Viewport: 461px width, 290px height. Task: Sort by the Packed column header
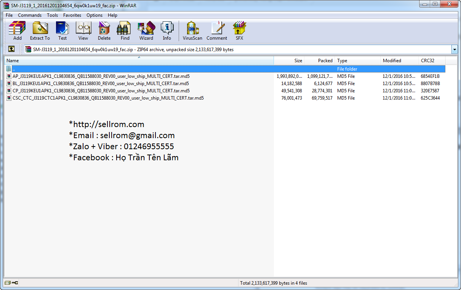[x=320, y=61]
